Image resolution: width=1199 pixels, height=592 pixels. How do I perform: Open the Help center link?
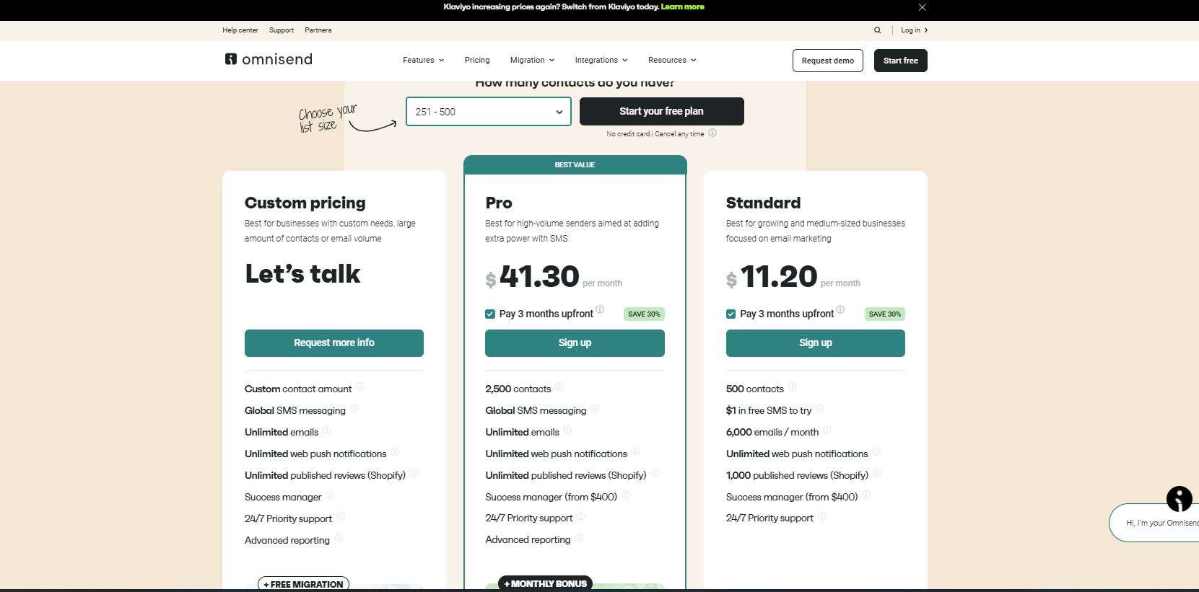click(x=240, y=30)
